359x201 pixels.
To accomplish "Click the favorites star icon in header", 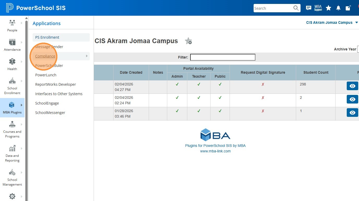I will pos(328,8).
